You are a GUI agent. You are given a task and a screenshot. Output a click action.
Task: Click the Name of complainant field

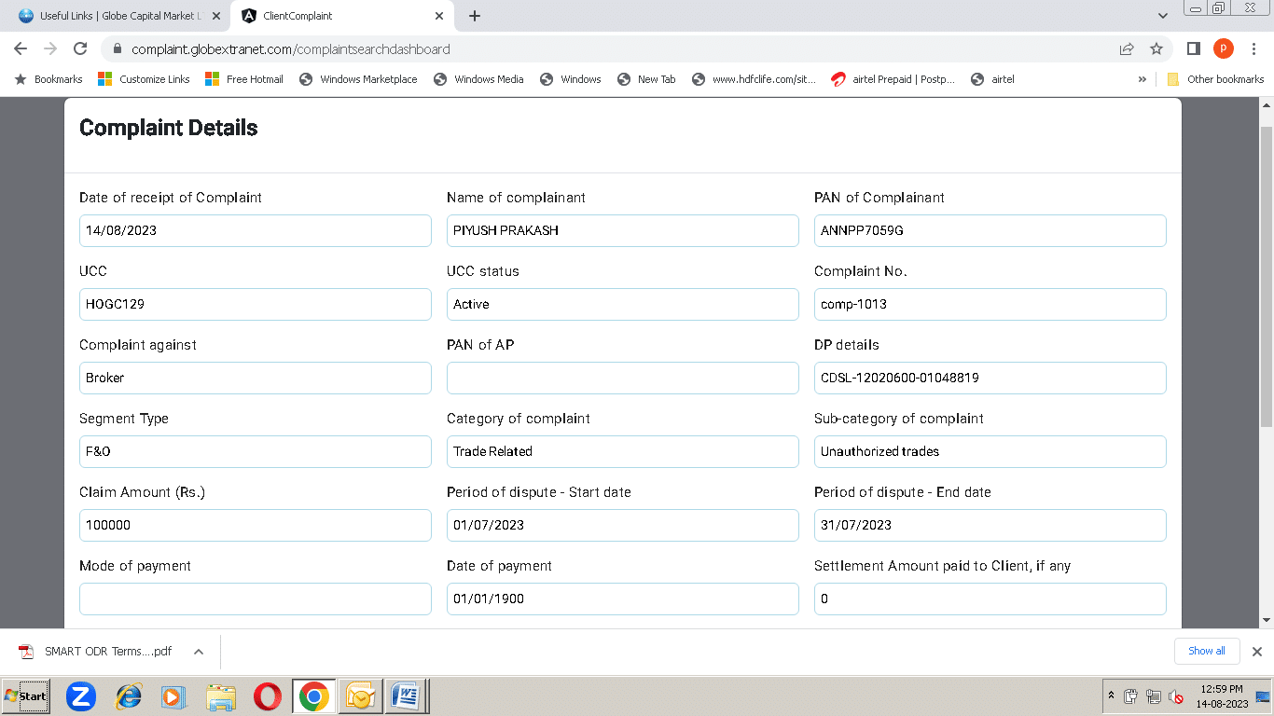coord(623,230)
